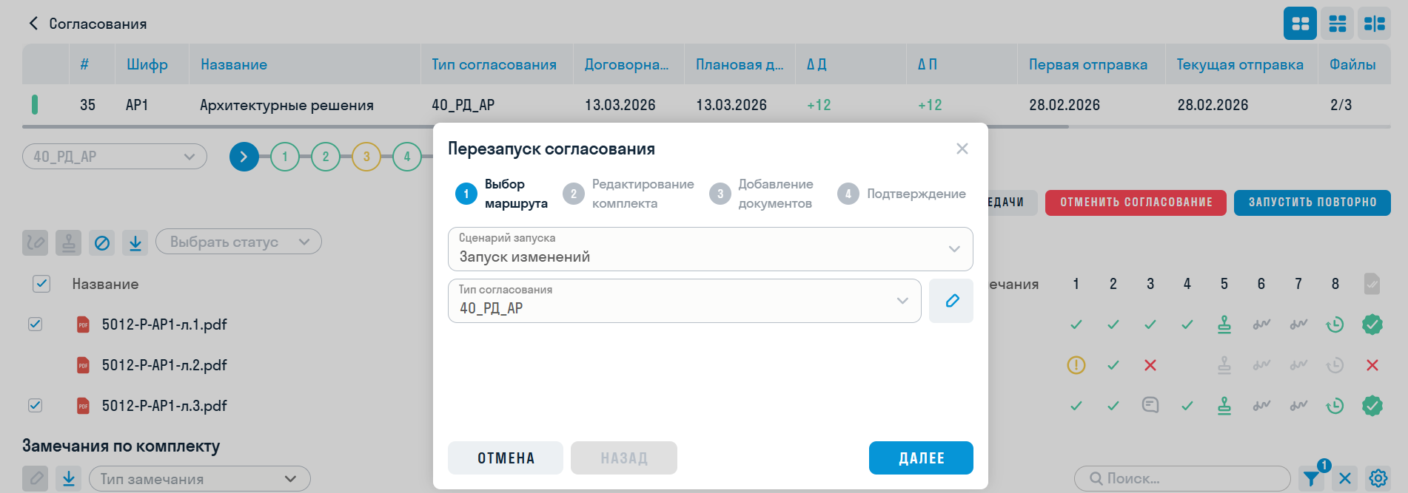Switch to the list-grid view icon
The width and height of the screenshot is (1408, 493).
point(1338,24)
